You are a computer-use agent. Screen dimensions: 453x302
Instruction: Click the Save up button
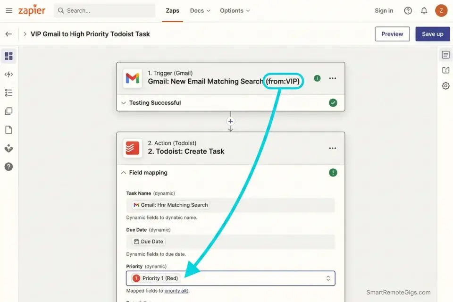coord(433,34)
